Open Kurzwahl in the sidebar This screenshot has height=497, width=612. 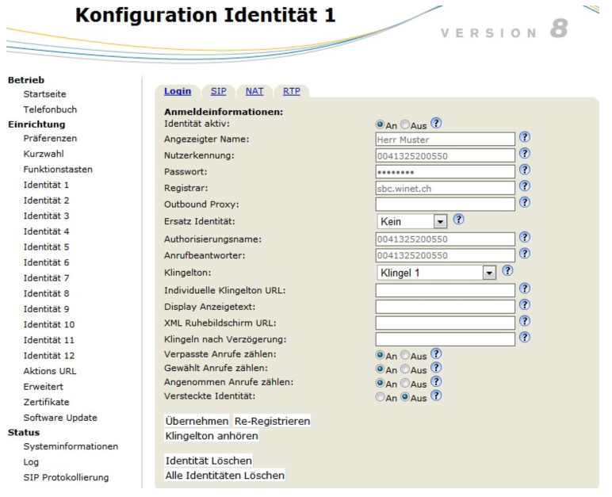44,154
